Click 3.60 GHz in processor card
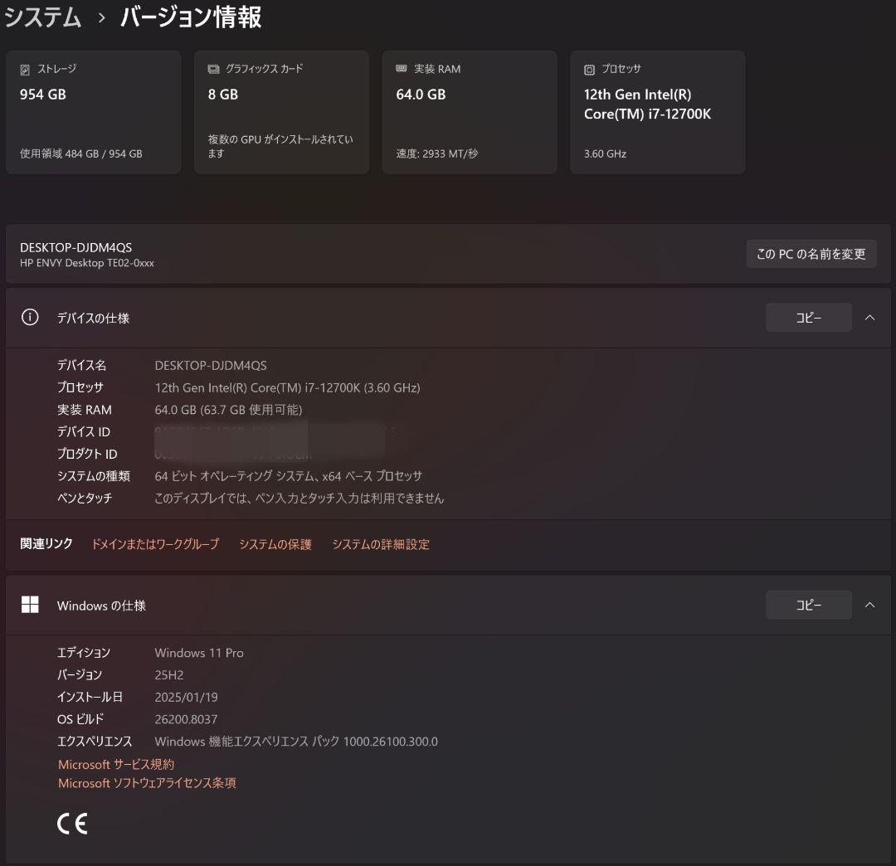Viewport: 896px width, 866px height. (605, 153)
